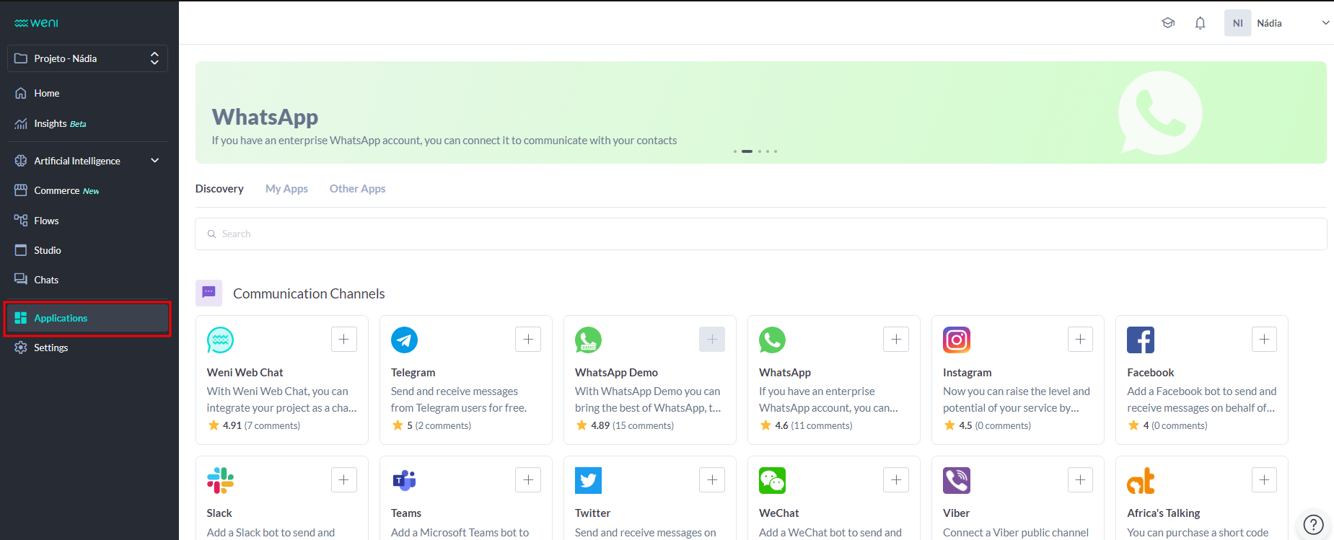Add the Weni Web Chat app
Screen dimensions: 1334x540
coord(344,340)
